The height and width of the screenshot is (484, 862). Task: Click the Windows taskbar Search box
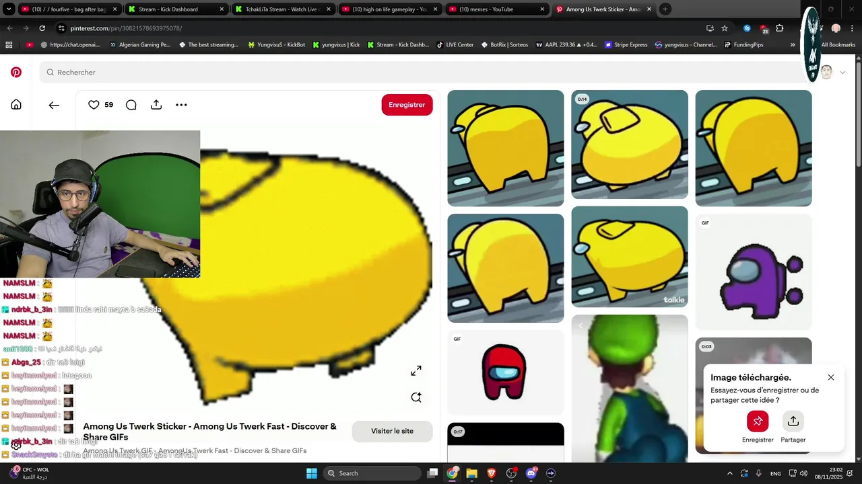[372, 473]
